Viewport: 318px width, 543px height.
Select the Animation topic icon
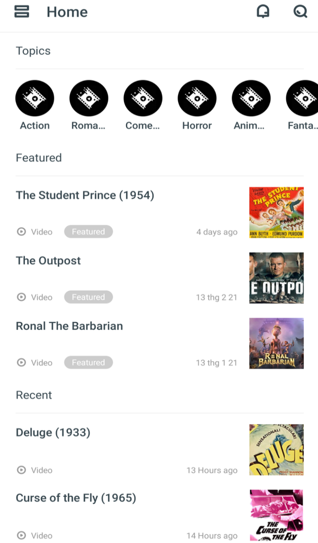(251, 98)
